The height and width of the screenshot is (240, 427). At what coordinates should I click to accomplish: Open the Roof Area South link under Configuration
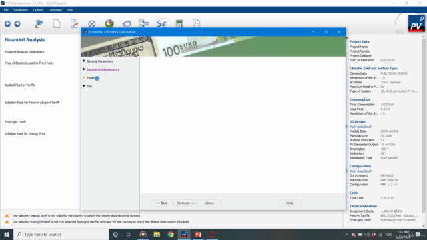360,171
